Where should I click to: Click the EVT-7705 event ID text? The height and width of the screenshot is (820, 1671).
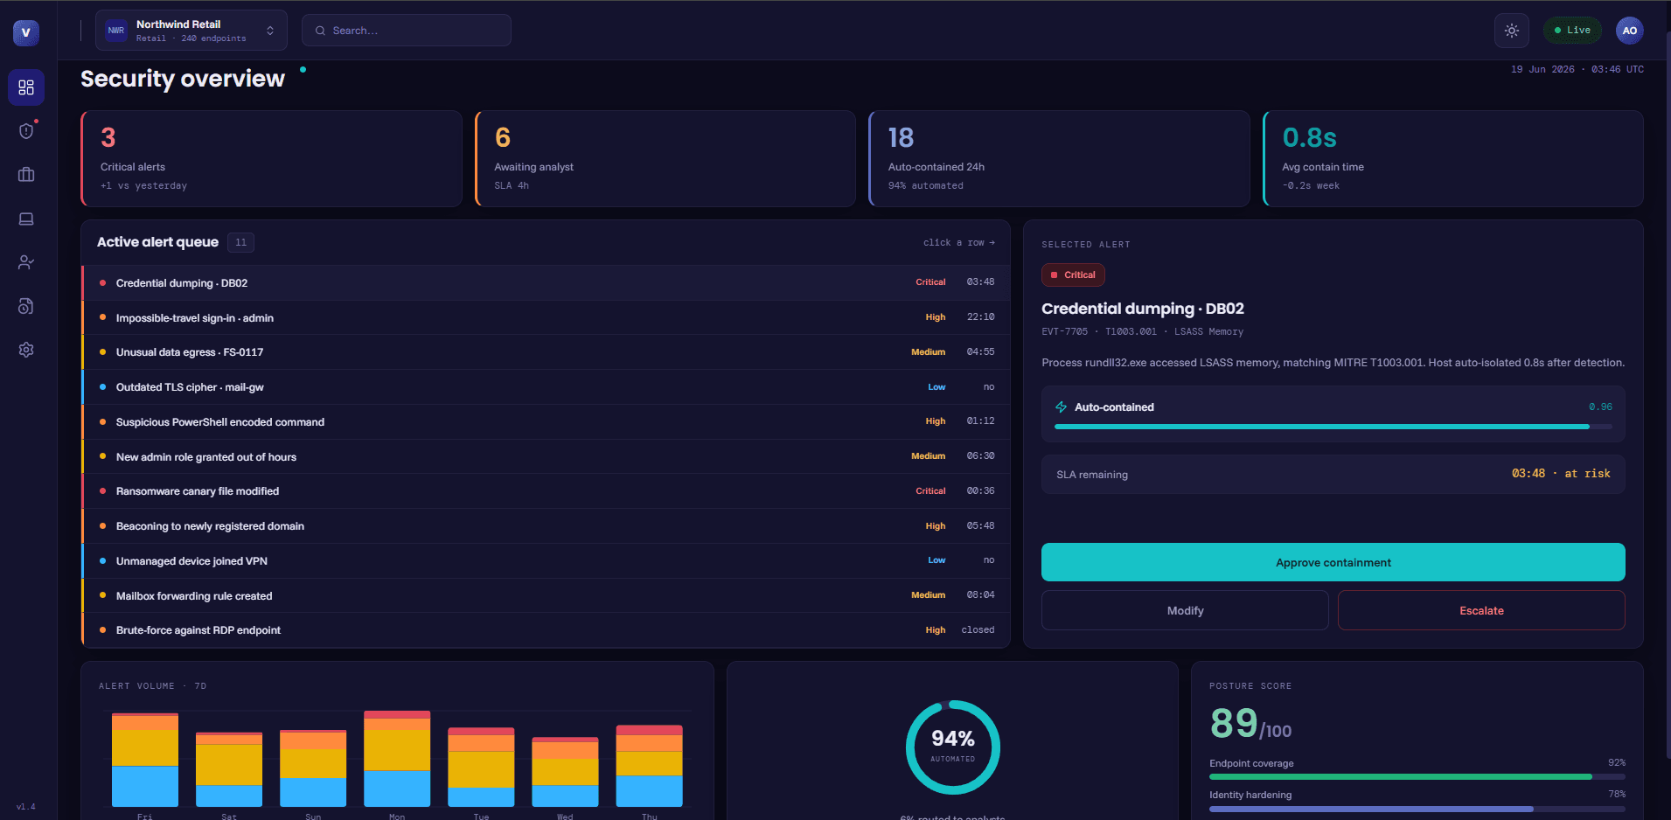(1064, 331)
